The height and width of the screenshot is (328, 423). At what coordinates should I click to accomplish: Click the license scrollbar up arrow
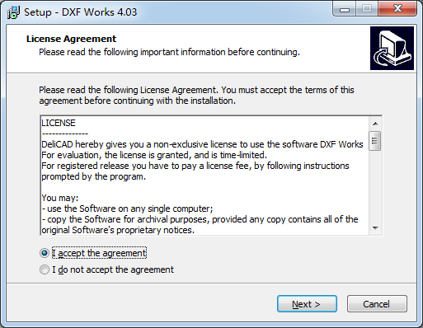375,124
